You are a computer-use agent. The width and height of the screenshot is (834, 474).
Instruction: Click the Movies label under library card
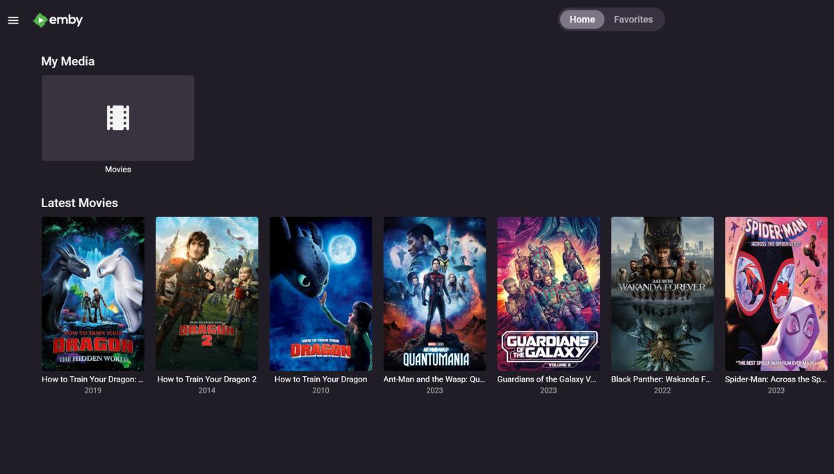pos(118,170)
